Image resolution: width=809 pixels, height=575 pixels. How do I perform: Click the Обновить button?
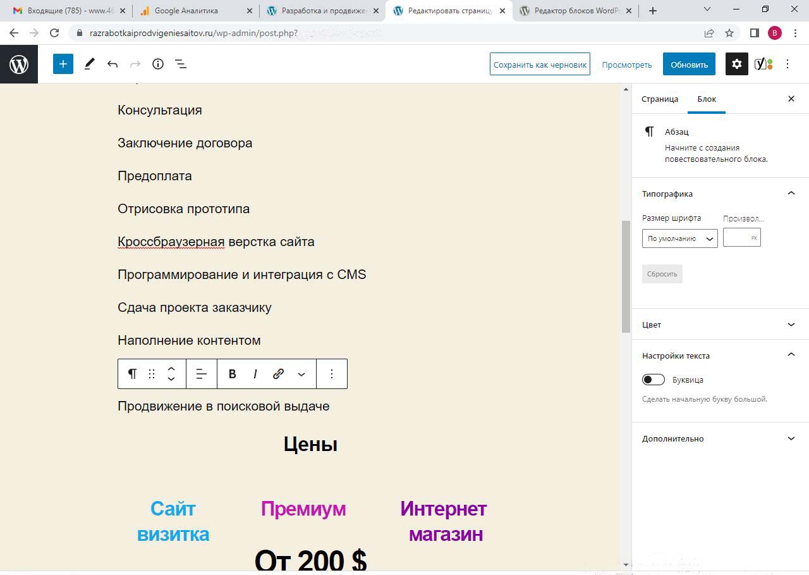[689, 64]
